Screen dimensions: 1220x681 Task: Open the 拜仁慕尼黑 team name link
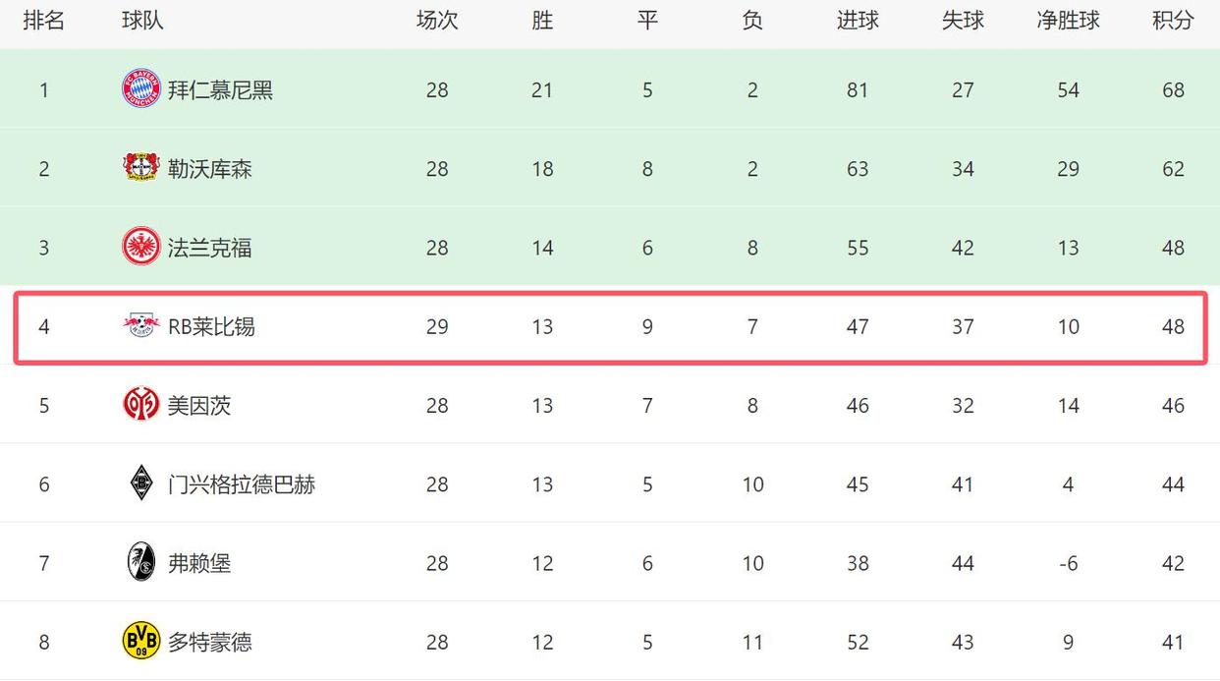tap(220, 90)
